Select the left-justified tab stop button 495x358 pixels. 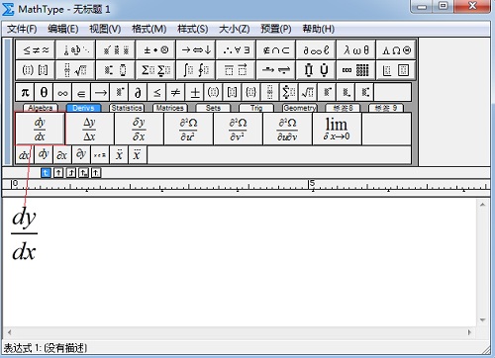point(46,173)
